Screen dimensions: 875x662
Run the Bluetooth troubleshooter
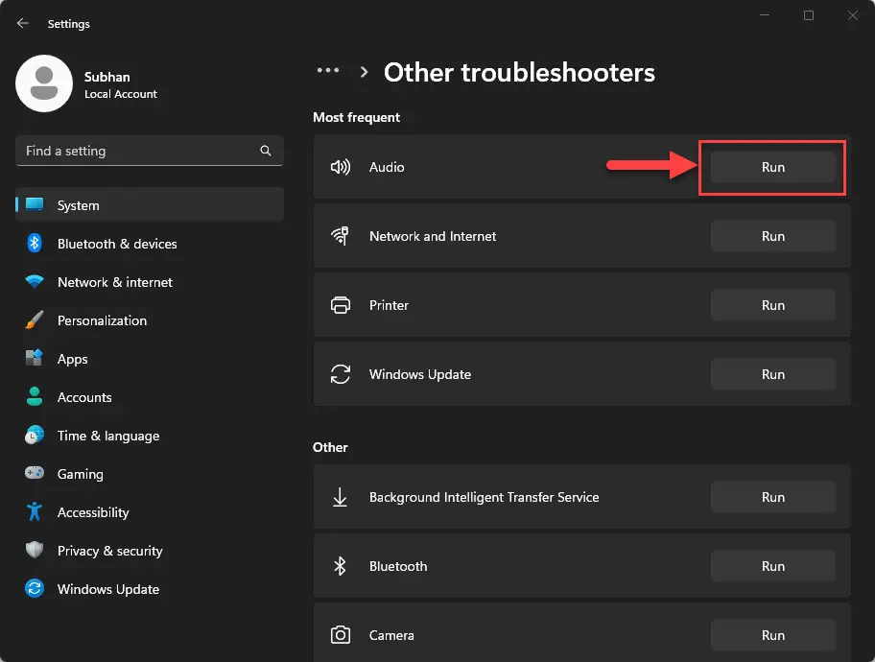(x=773, y=566)
